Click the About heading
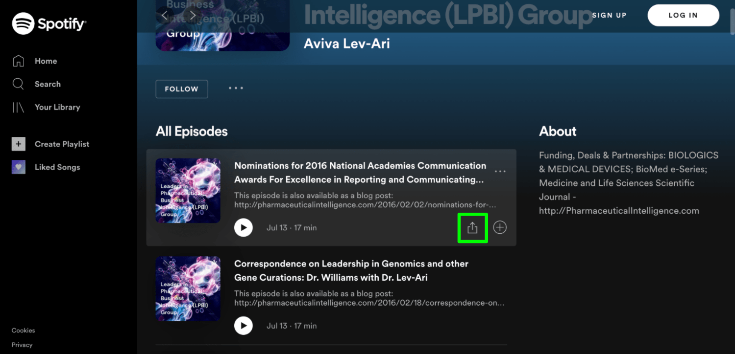The image size is (735, 354). pos(558,131)
